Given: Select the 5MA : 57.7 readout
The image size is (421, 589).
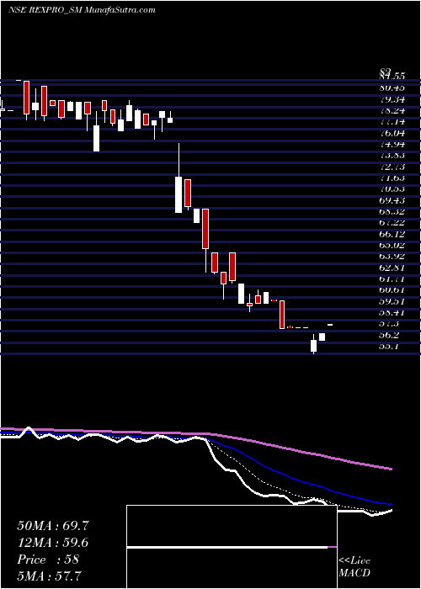Looking at the screenshot, I should pos(50,576).
